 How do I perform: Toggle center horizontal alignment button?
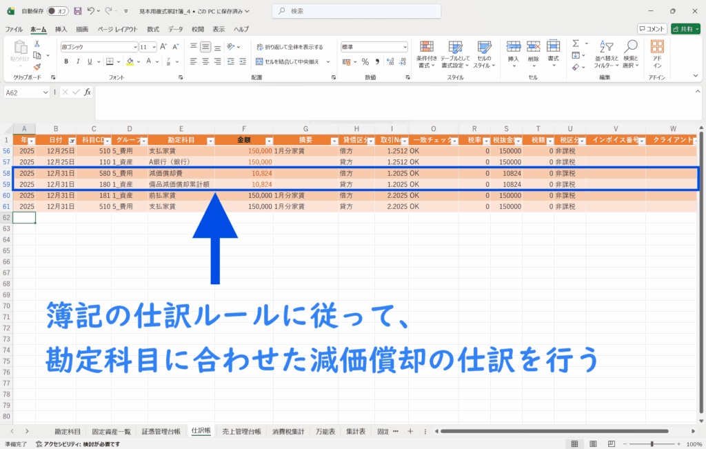[x=205, y=61]
